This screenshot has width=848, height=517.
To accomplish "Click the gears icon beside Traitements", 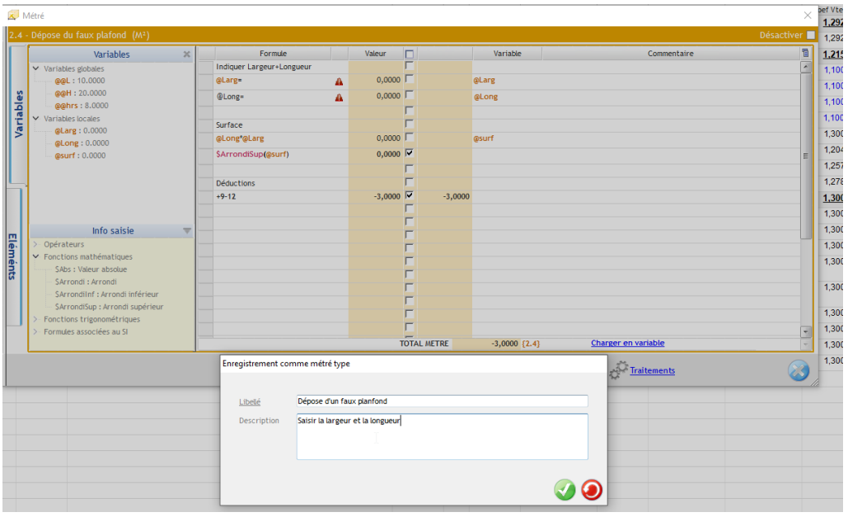I will point(618,371).
